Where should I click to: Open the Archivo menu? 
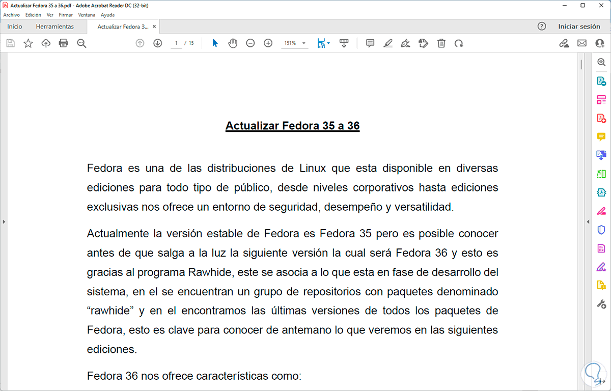[x=11, y=15]
